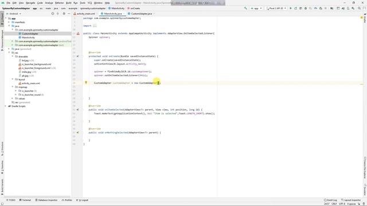Select pk.jpg in drawable folder

coord(25,76)
